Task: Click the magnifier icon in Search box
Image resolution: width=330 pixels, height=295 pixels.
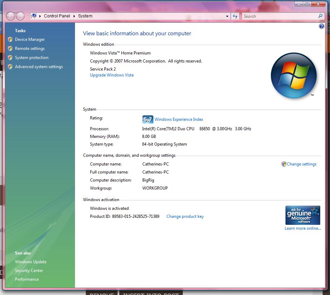Action: tap(320, 16)
